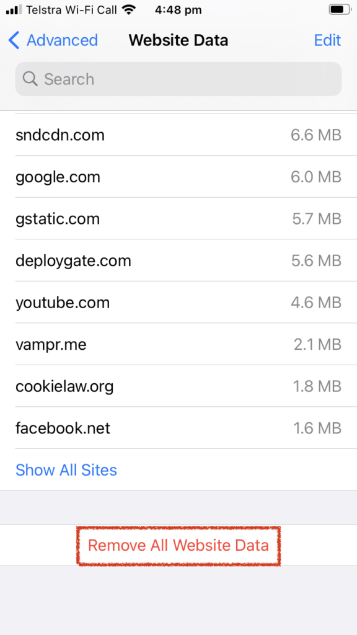The image size is (357, 635).
Task: Tap Edit in the navigation bar
Action: click(x=327, y=40)
